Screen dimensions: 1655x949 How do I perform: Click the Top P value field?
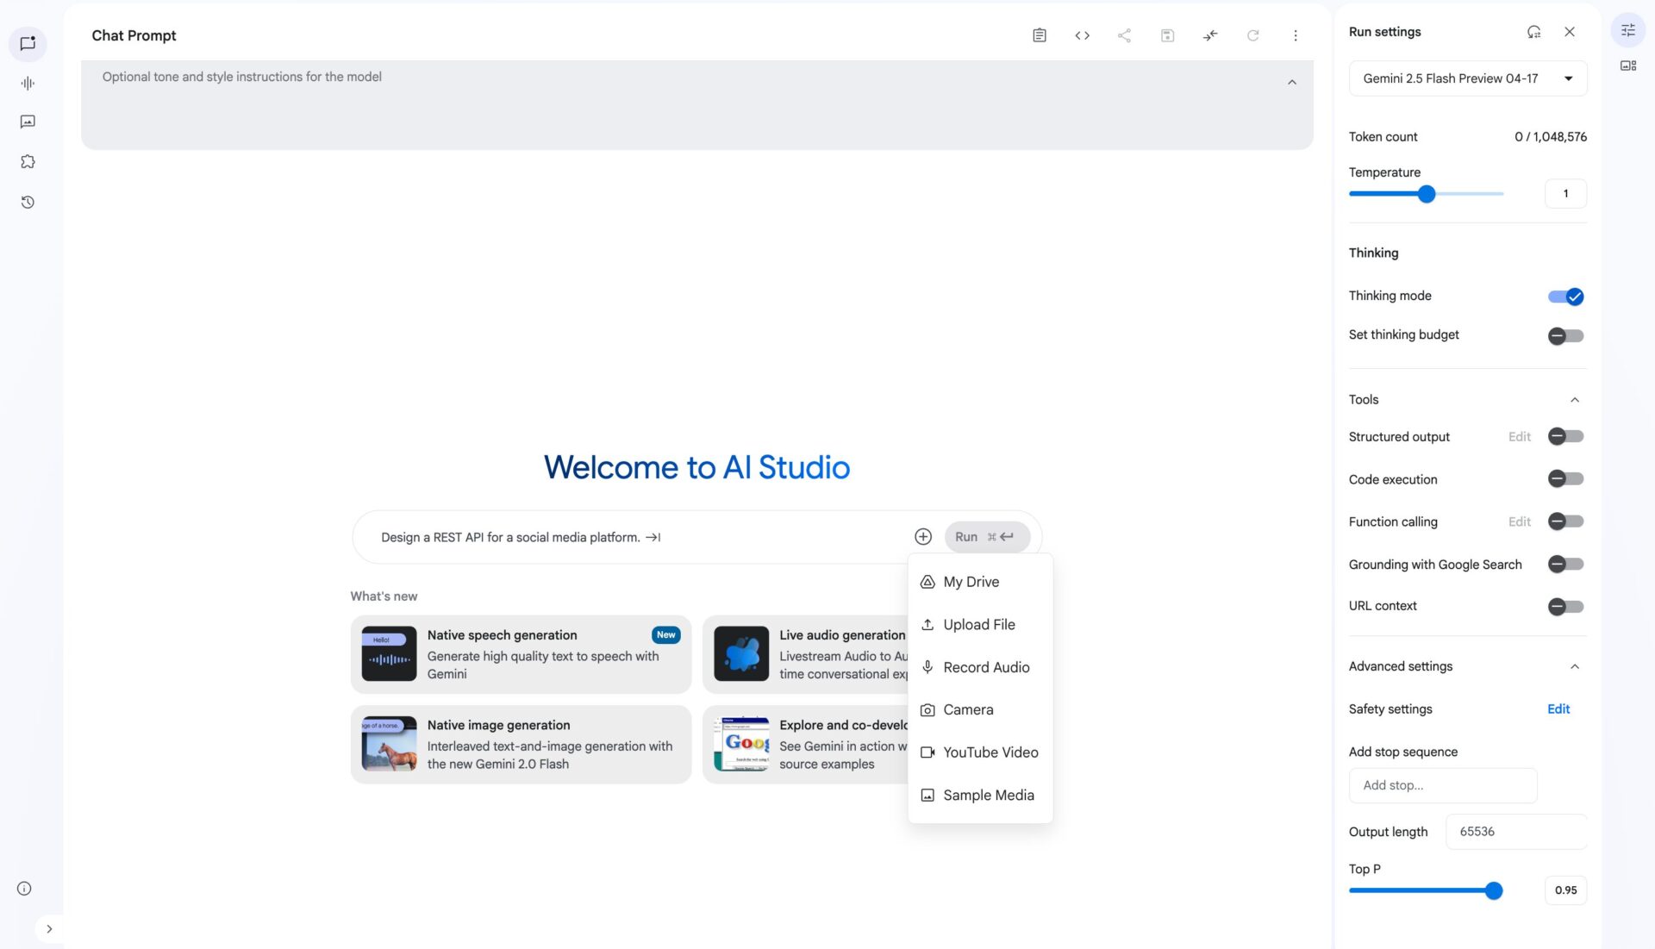pyautogui.click(x=1565, y=890)
